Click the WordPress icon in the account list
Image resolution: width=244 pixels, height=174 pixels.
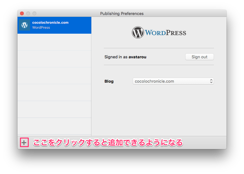[x=24, y=25]
